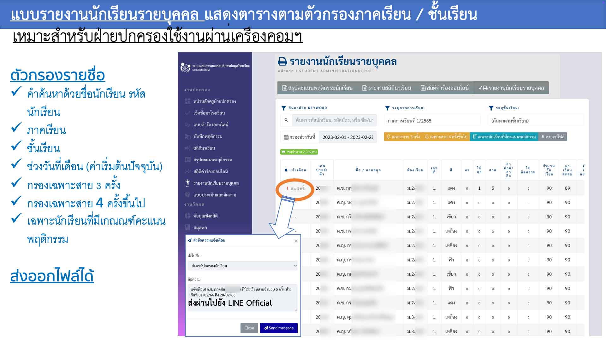Click the magnifier search icon
The width and height of the screenshot is (606, 340).
click(286, 120)
